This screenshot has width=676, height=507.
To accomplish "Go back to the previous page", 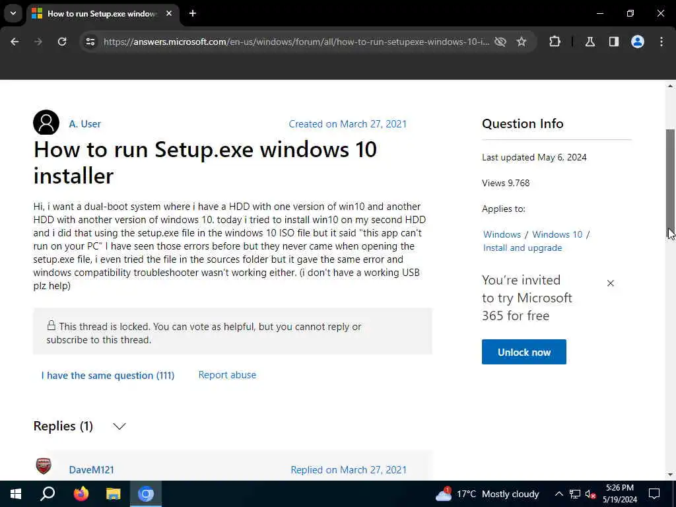I will pos(15,42).
